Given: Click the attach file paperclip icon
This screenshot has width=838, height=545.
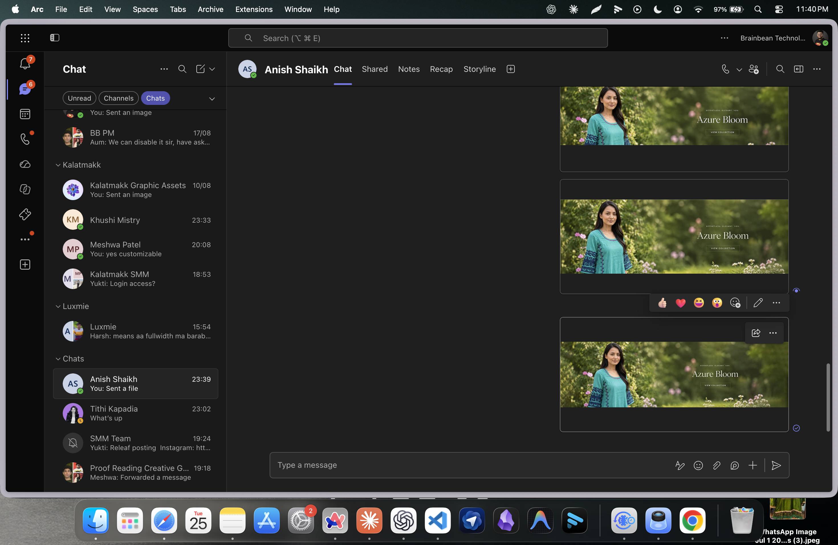Looking at the screenshot, I should coord(716,465).
